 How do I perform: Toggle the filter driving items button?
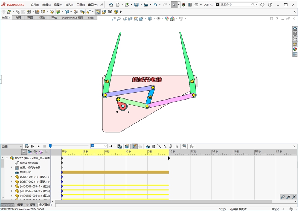(x=35, y=152)
